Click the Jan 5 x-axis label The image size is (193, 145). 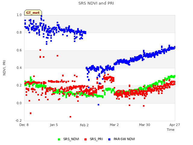pyautogui.click(x=54, y=125)
